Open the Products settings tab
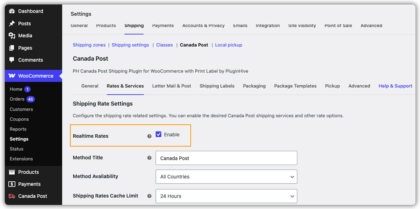 pyautogui.click(x=106, y=26)
